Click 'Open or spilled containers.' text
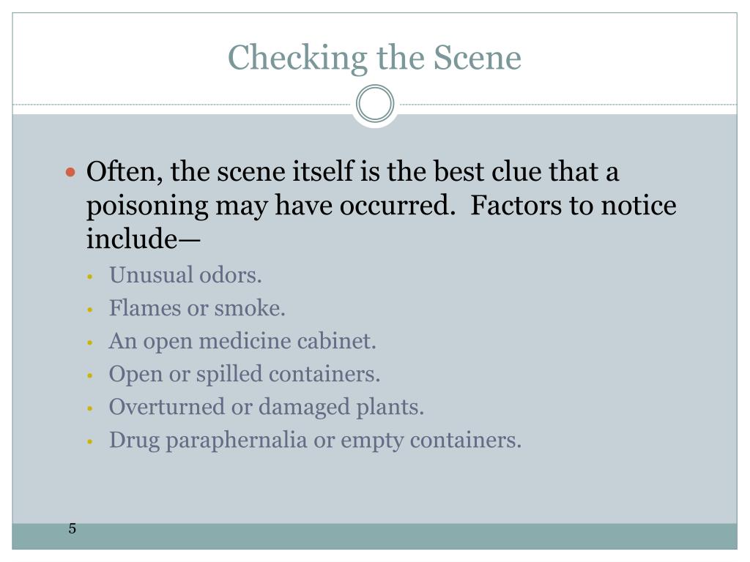Image resolution: width=750 pixels, height=562 pixels. (245, 374)
